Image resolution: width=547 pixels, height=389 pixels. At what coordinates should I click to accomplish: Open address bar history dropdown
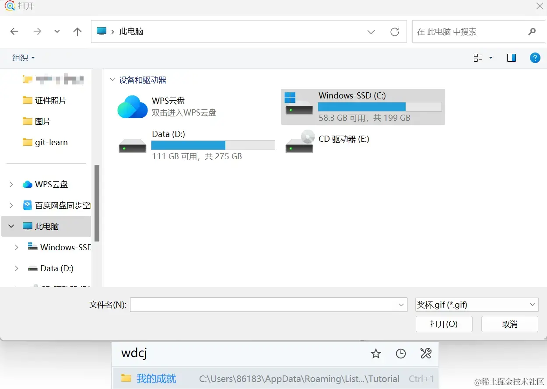coord(371,32)
